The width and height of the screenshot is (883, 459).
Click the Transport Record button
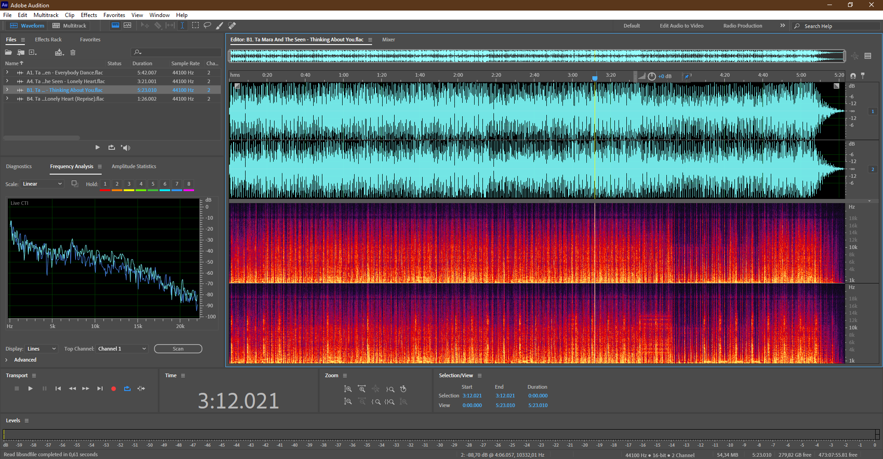(x=114, y=389)
